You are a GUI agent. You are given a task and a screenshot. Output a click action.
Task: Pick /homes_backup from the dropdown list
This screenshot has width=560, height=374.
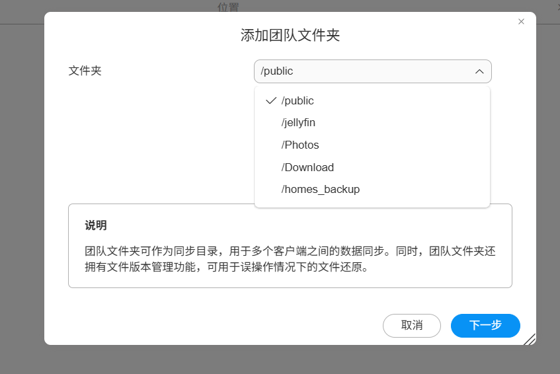pyautogui.click(x=372, y=189)
